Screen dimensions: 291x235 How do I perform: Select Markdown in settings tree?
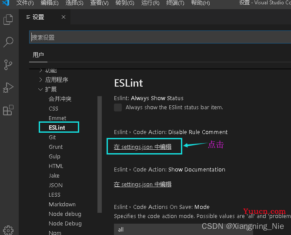tap(62, 205)
